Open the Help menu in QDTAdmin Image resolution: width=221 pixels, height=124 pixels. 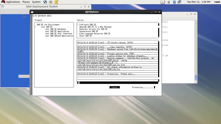tap(49, 15)
